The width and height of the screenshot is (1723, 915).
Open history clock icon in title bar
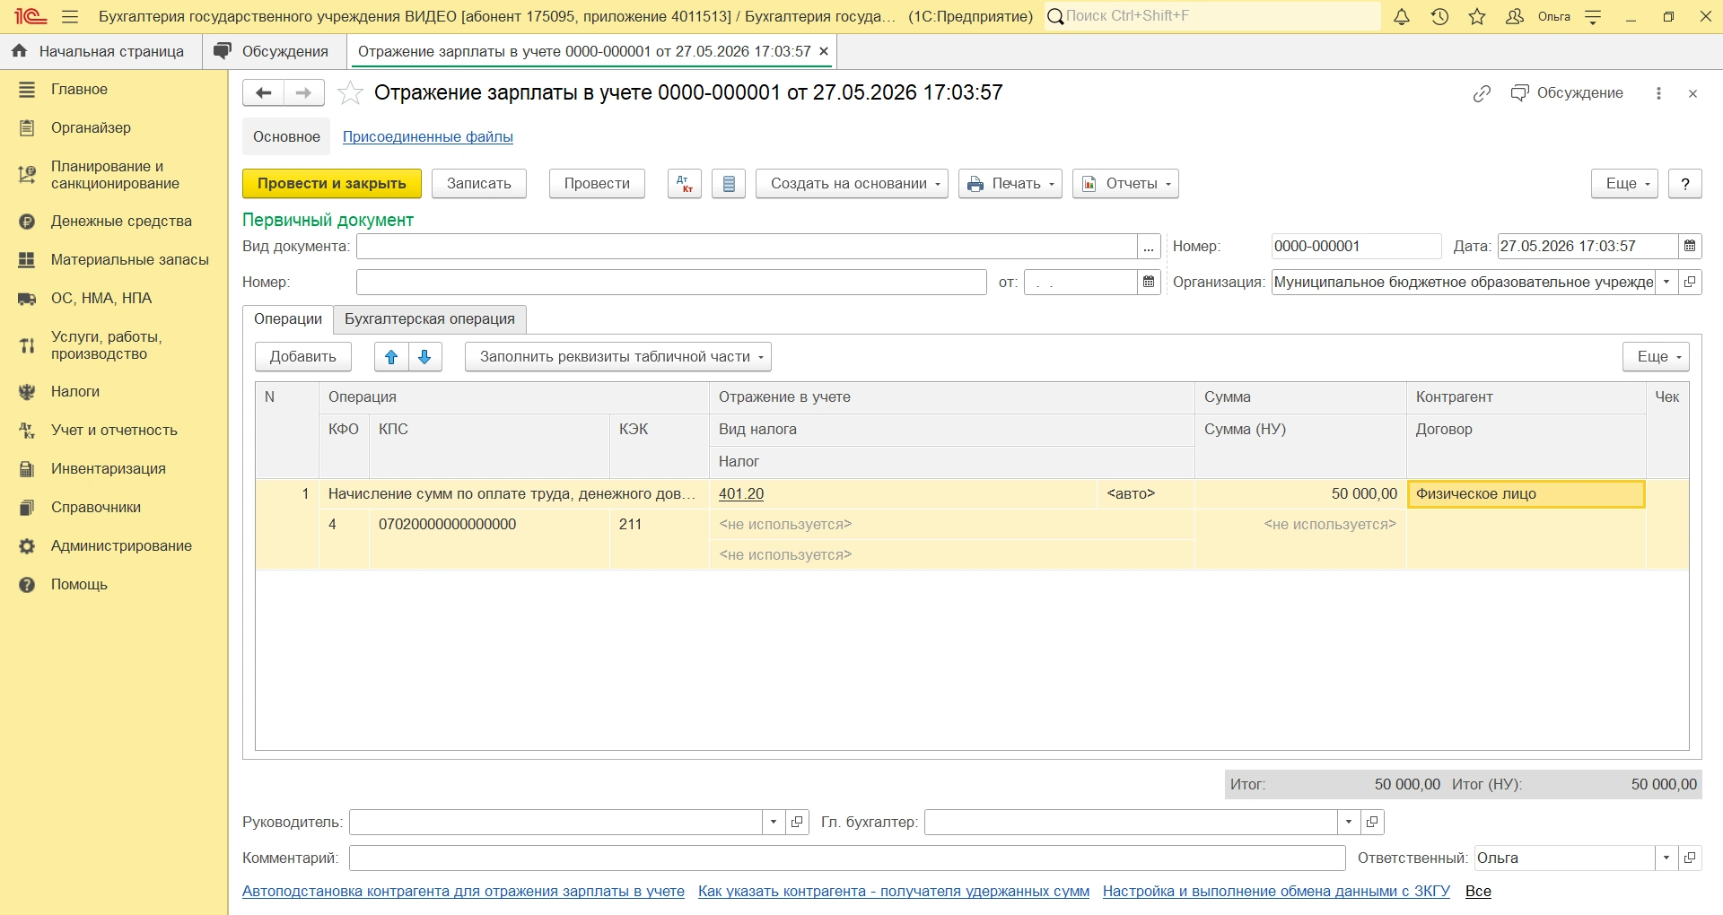[1440, 16]
